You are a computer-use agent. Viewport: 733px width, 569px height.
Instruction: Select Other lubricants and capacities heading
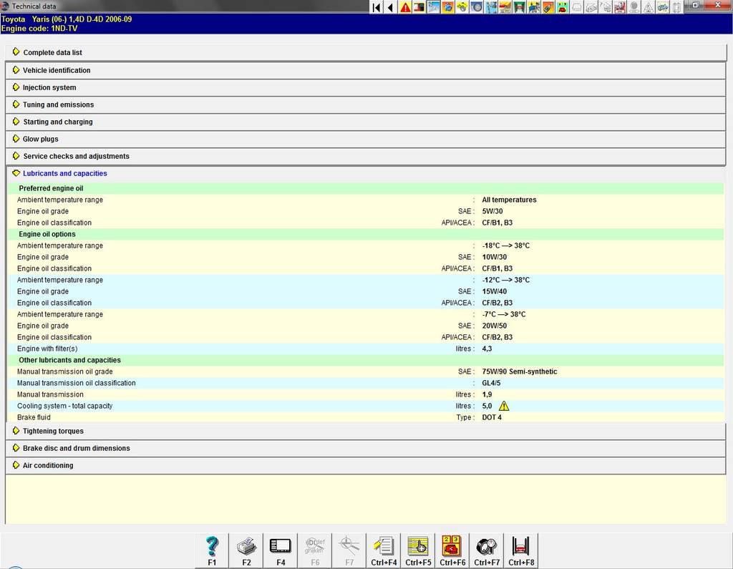(69, 360)
